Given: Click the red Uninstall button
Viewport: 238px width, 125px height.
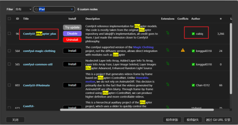Looking at the screenshot, I should 72,40.
